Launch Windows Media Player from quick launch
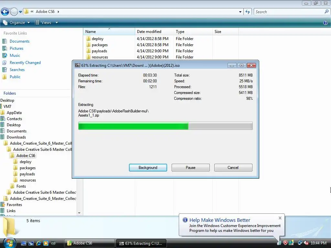Viewport: 331px width, 248px height. point(46,243)
